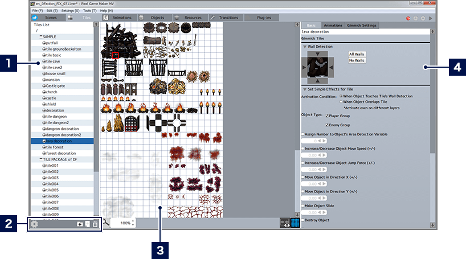Image resolution: width=466 pixels, height=259 pixels.
Task: Click the right wall detection arrow
Action: point(331,67)
